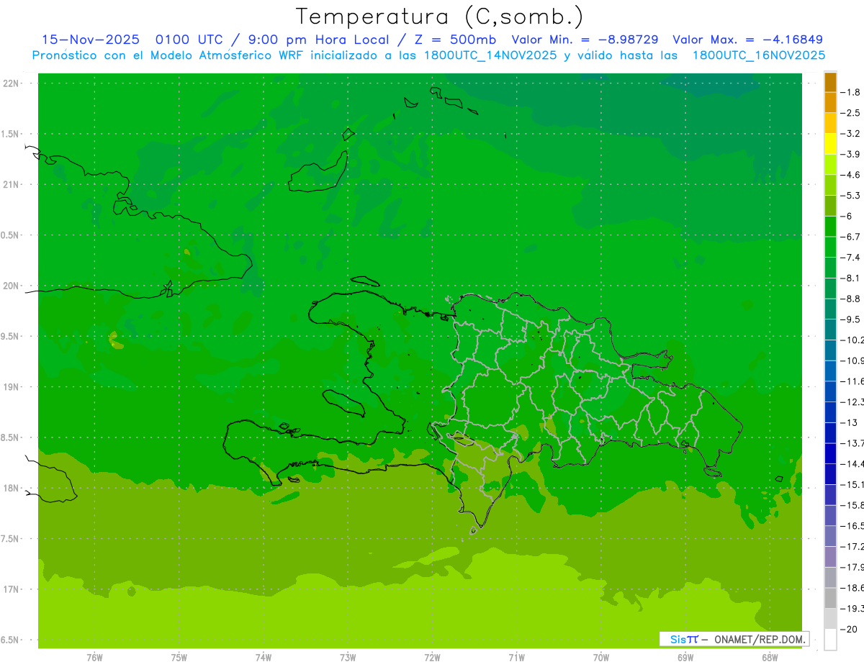864x667 pixels.
Task: Pick the orange legend swatch between -1.8 and -2.5
Action: tap(830, 103)
